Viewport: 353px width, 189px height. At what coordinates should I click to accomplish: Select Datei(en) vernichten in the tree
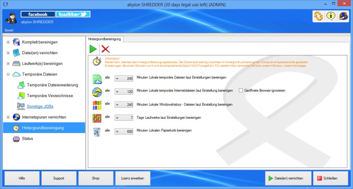click(40, 53)
